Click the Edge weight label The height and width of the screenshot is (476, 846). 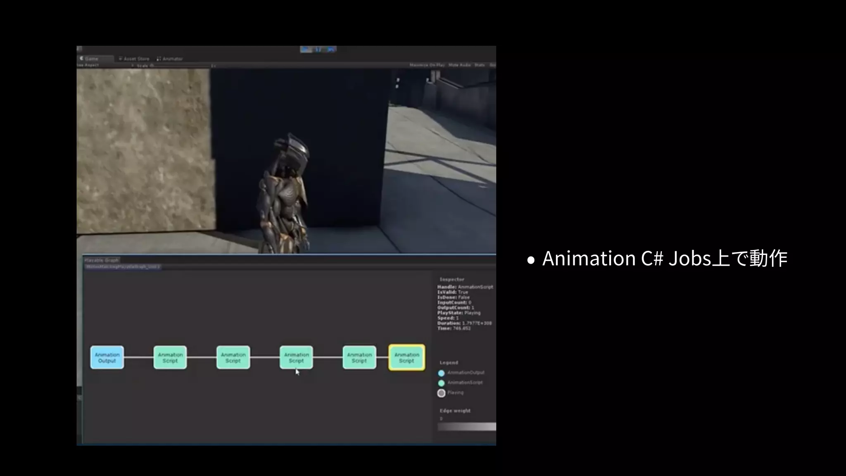455,411
